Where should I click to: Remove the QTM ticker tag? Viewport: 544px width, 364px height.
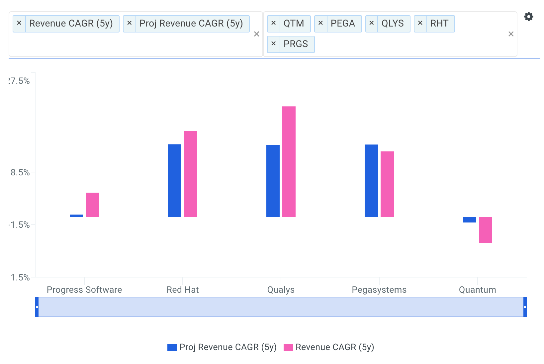[x=274, y=24]
